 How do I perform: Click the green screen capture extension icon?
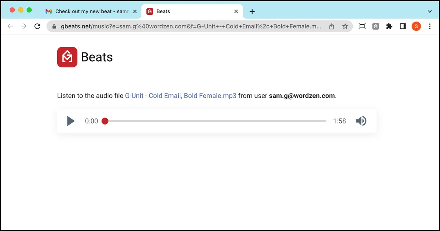(x=362, y=26)
